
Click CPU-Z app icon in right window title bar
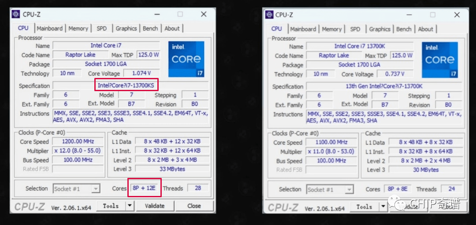[269, 15]
